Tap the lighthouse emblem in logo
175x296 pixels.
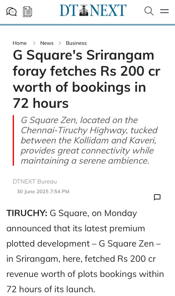click(x=84, y=10)
